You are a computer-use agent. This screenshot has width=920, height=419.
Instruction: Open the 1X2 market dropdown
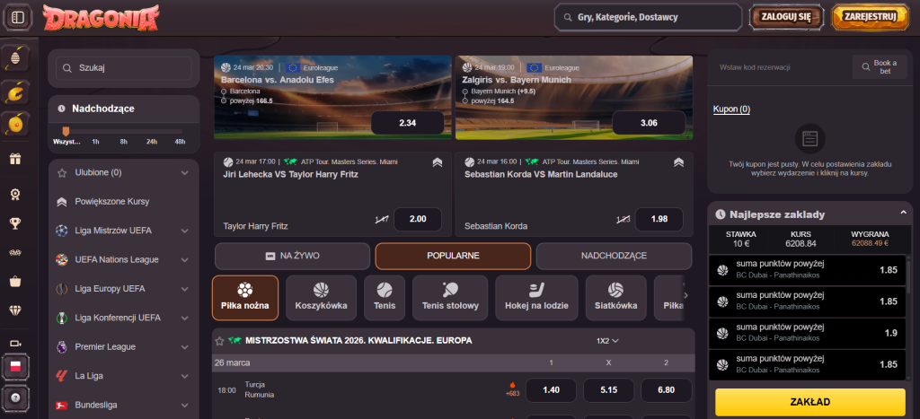[608, 340]
